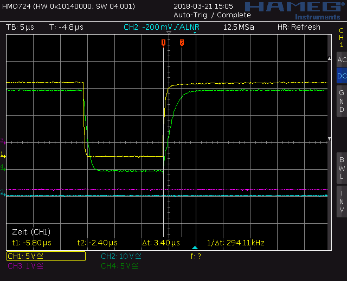The image size is (347, 281).
Task: Click the trigger time reference triangle at top
Action: (x=169, y=32)
